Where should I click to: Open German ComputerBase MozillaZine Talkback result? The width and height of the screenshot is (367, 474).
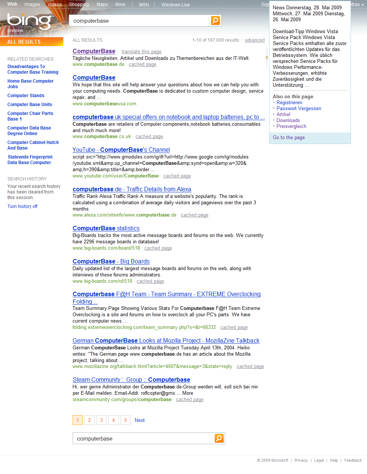coord(166,340)
